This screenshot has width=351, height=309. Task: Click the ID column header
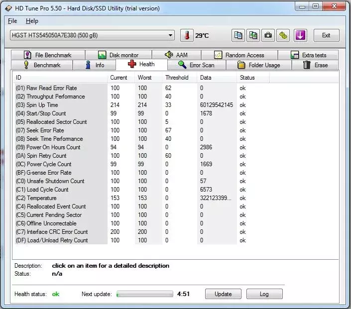click(x=60, y=78)
